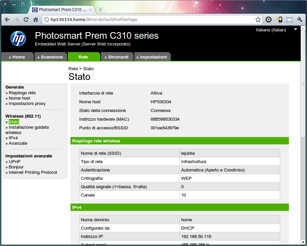Click the IPv4 green section header

(x=180, y=207)
